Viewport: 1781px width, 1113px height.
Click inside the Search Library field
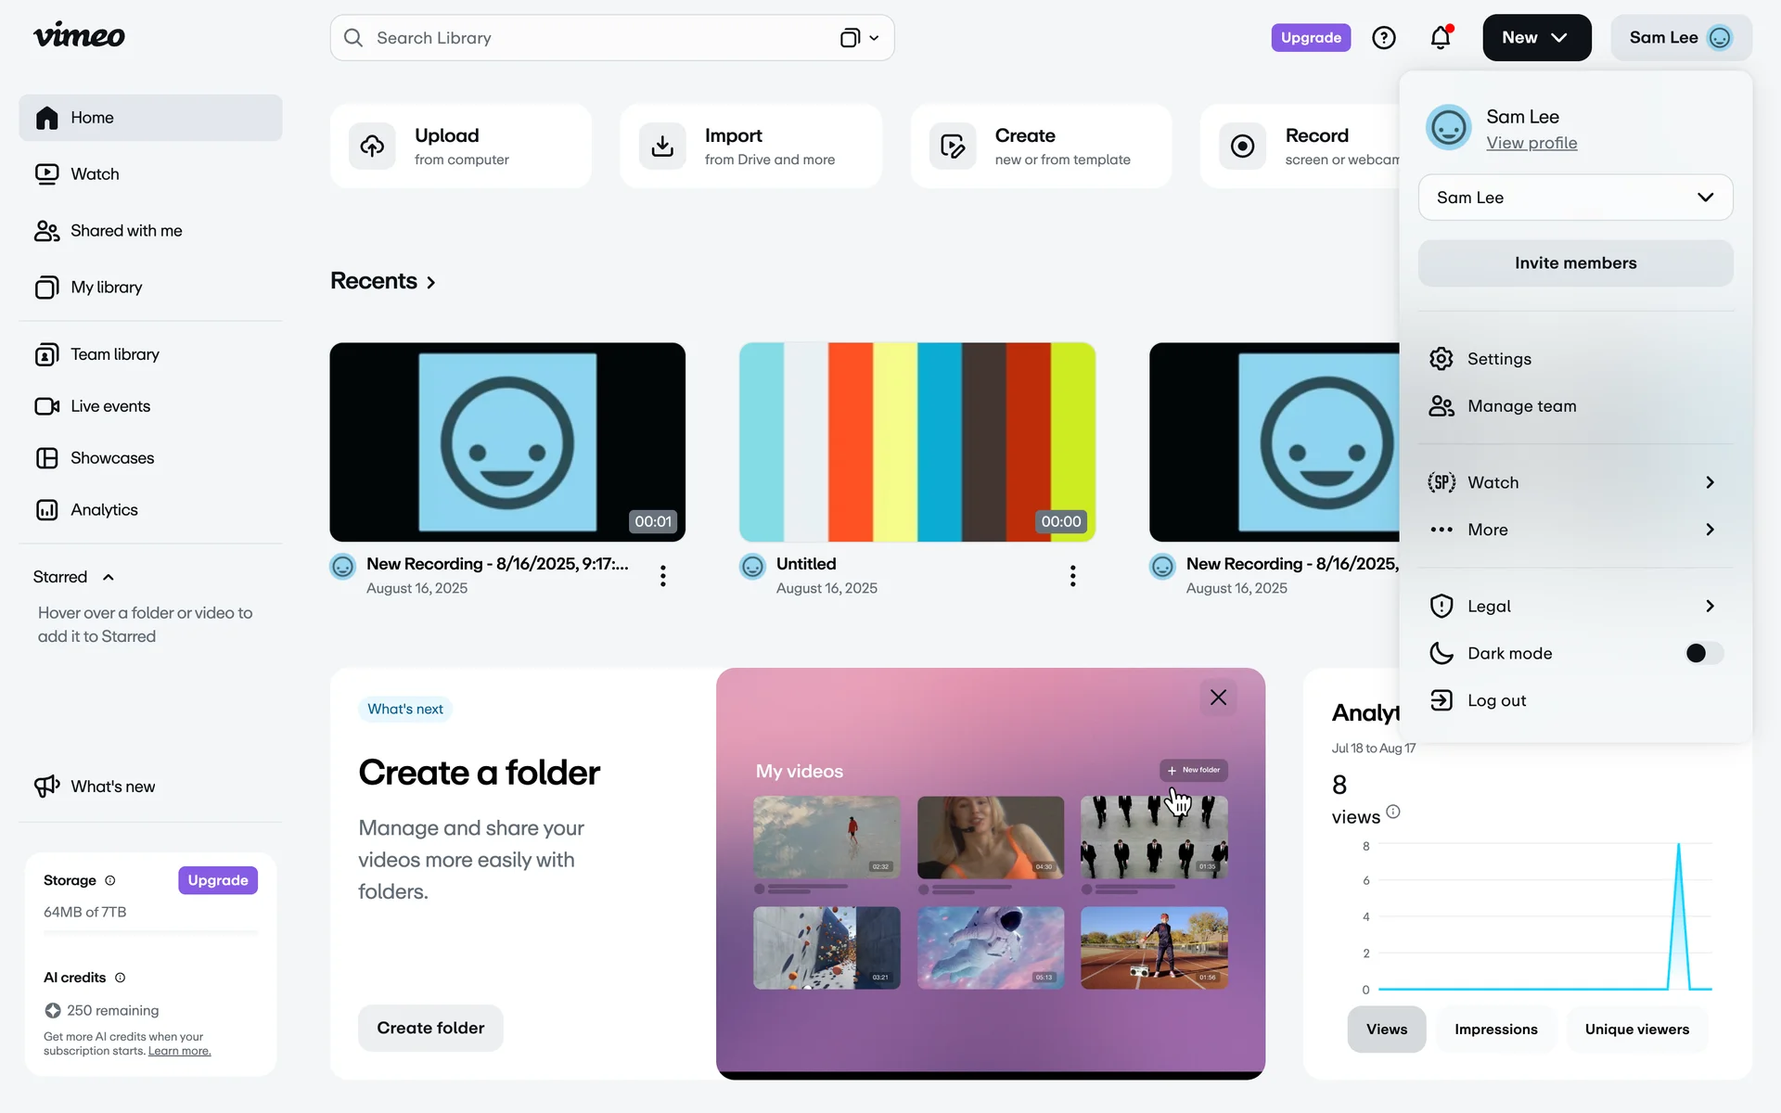click(x=594, y=38)
